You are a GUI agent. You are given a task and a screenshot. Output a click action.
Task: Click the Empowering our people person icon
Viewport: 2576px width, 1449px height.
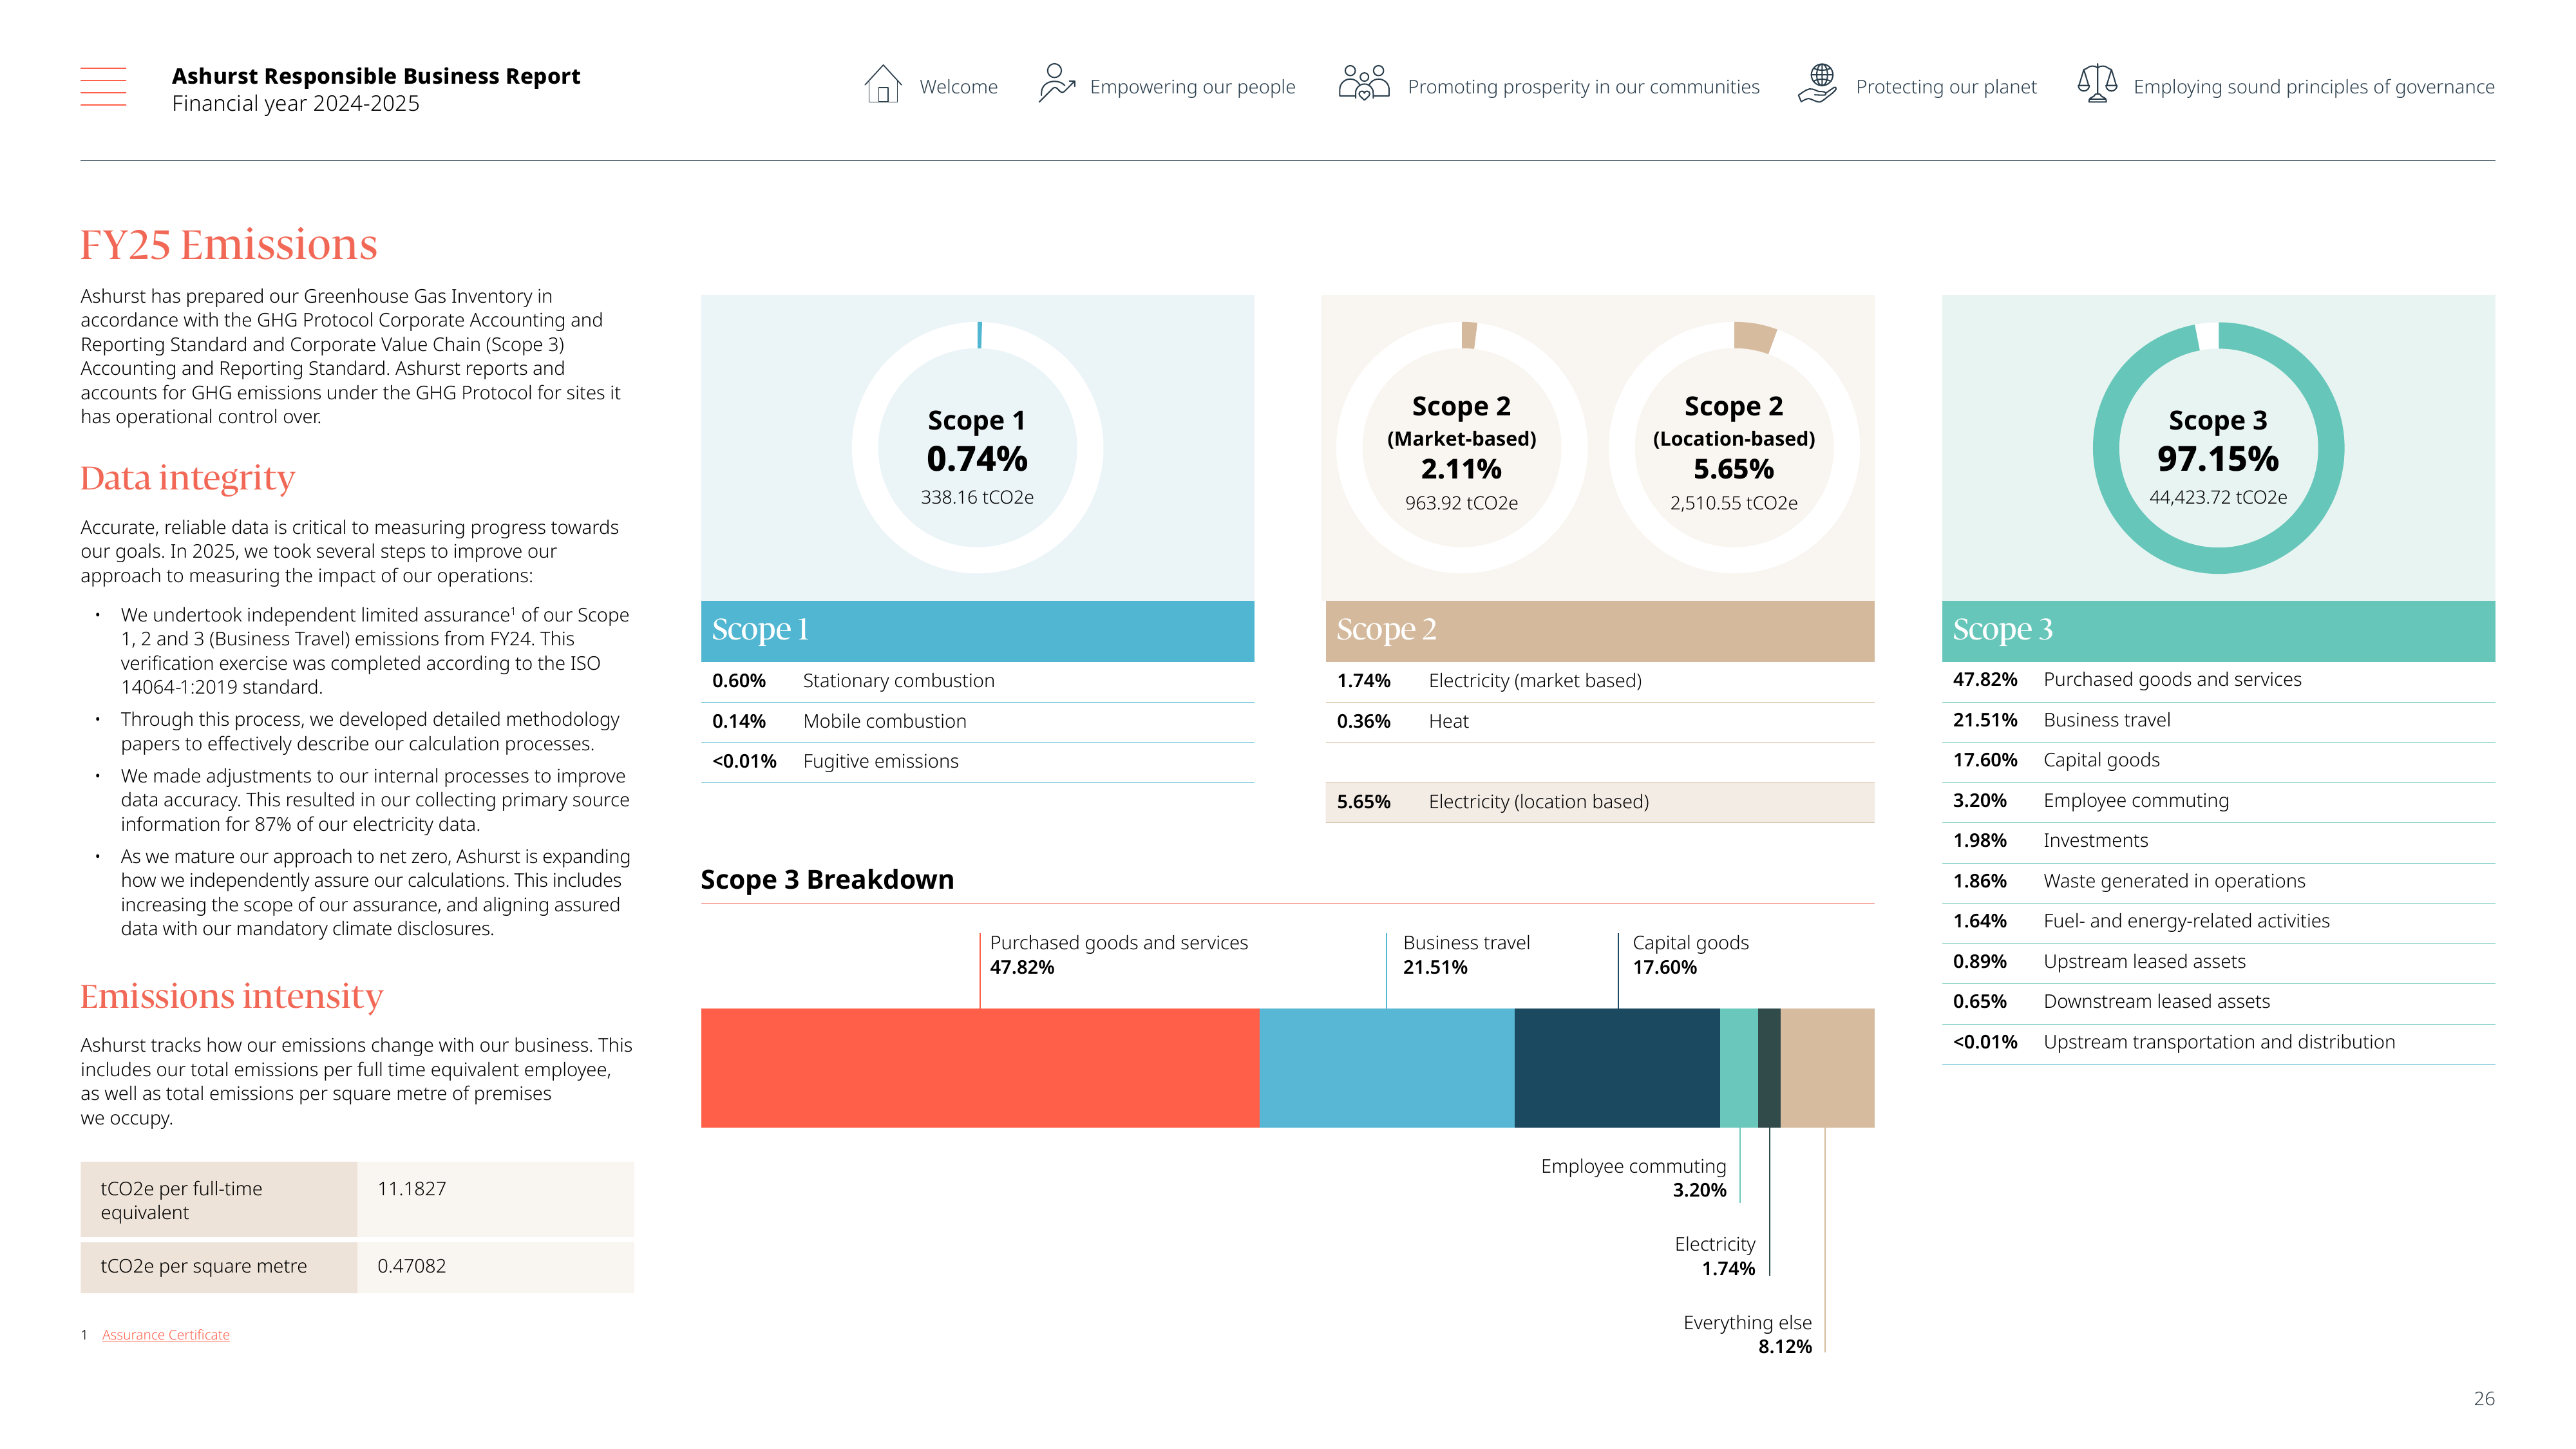point(1056,84)
